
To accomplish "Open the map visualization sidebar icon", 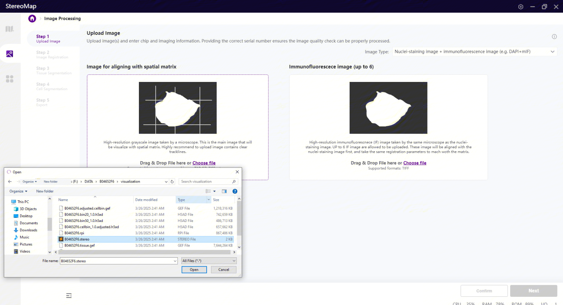I will pos(10,29).
